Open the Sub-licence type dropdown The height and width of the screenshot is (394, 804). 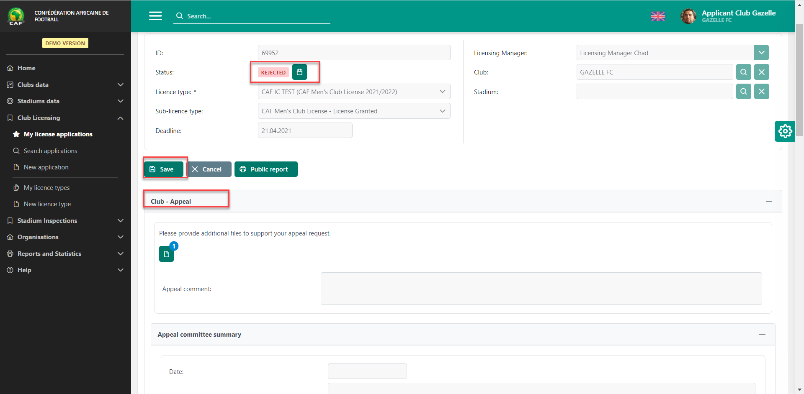click(x=354, y=111)
